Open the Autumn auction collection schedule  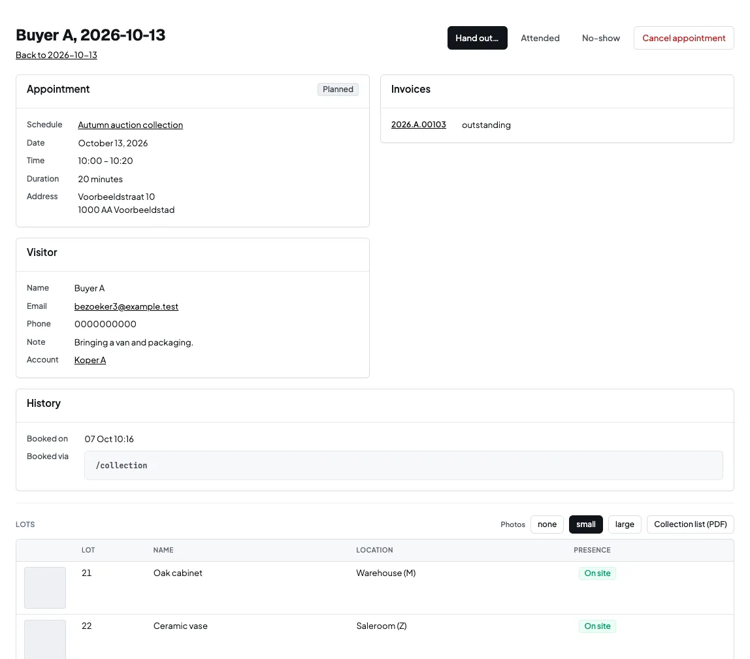pos(130,125)
